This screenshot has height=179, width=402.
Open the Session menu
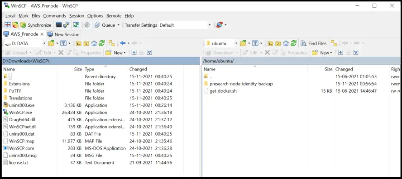[77, 16]
